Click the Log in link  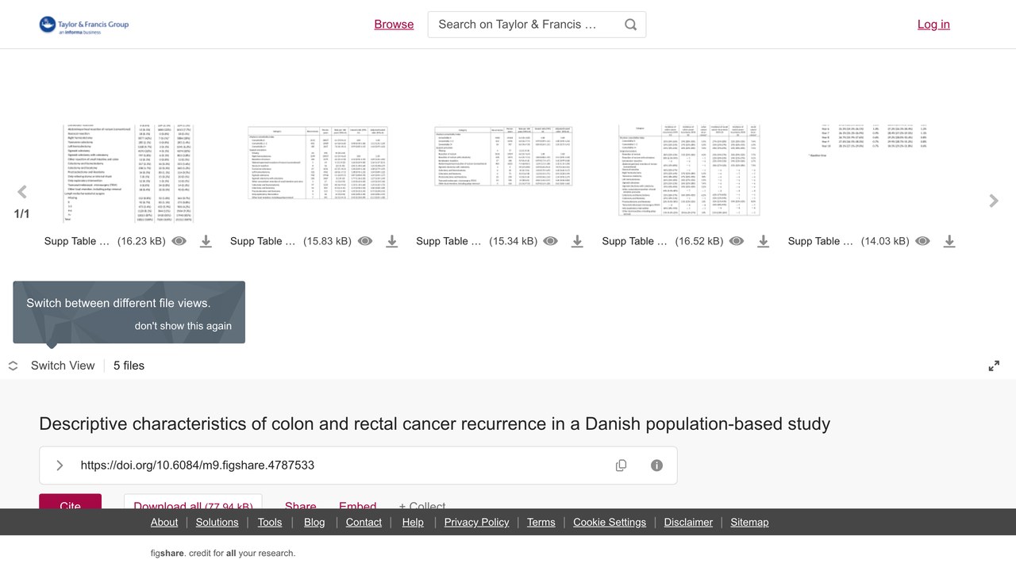[933, 25]
